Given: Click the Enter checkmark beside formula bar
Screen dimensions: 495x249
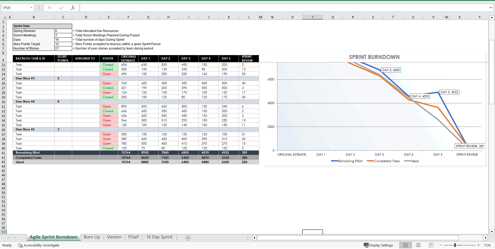Looking at the screenshot, I should [x=61, y=8].
